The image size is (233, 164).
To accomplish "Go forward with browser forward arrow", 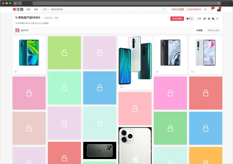I will (20, 3).
